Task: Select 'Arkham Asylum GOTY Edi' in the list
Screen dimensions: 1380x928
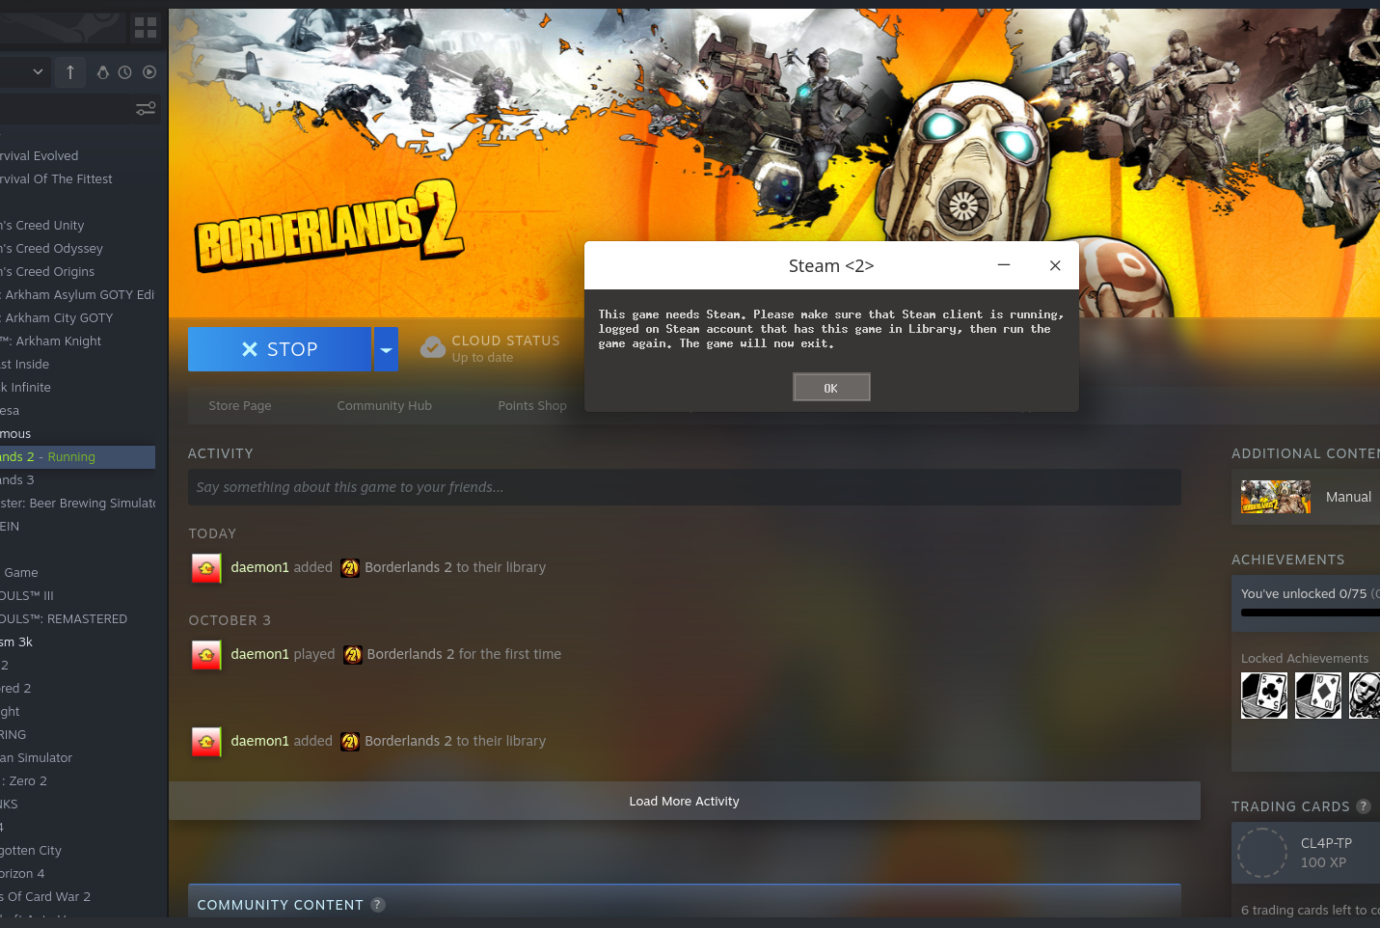Action: pos(77,294)
